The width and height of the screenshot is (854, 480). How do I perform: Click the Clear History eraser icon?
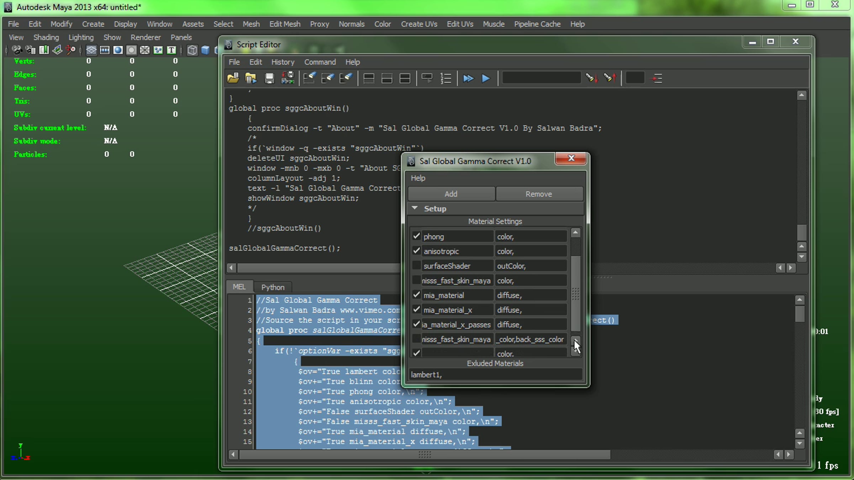309,78
